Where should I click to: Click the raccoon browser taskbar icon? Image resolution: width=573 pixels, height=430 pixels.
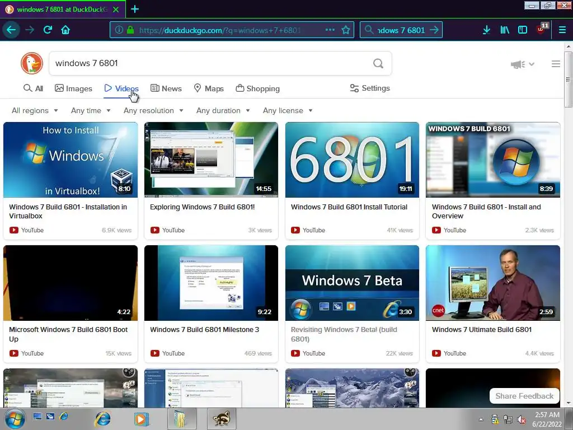click(x=222, y=419)
